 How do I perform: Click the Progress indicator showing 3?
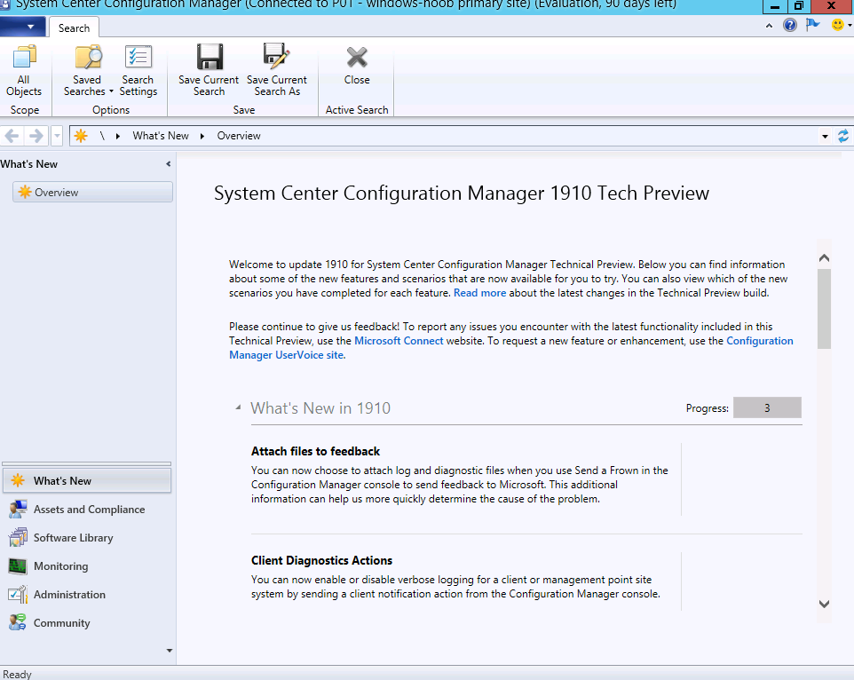(767, 407)
